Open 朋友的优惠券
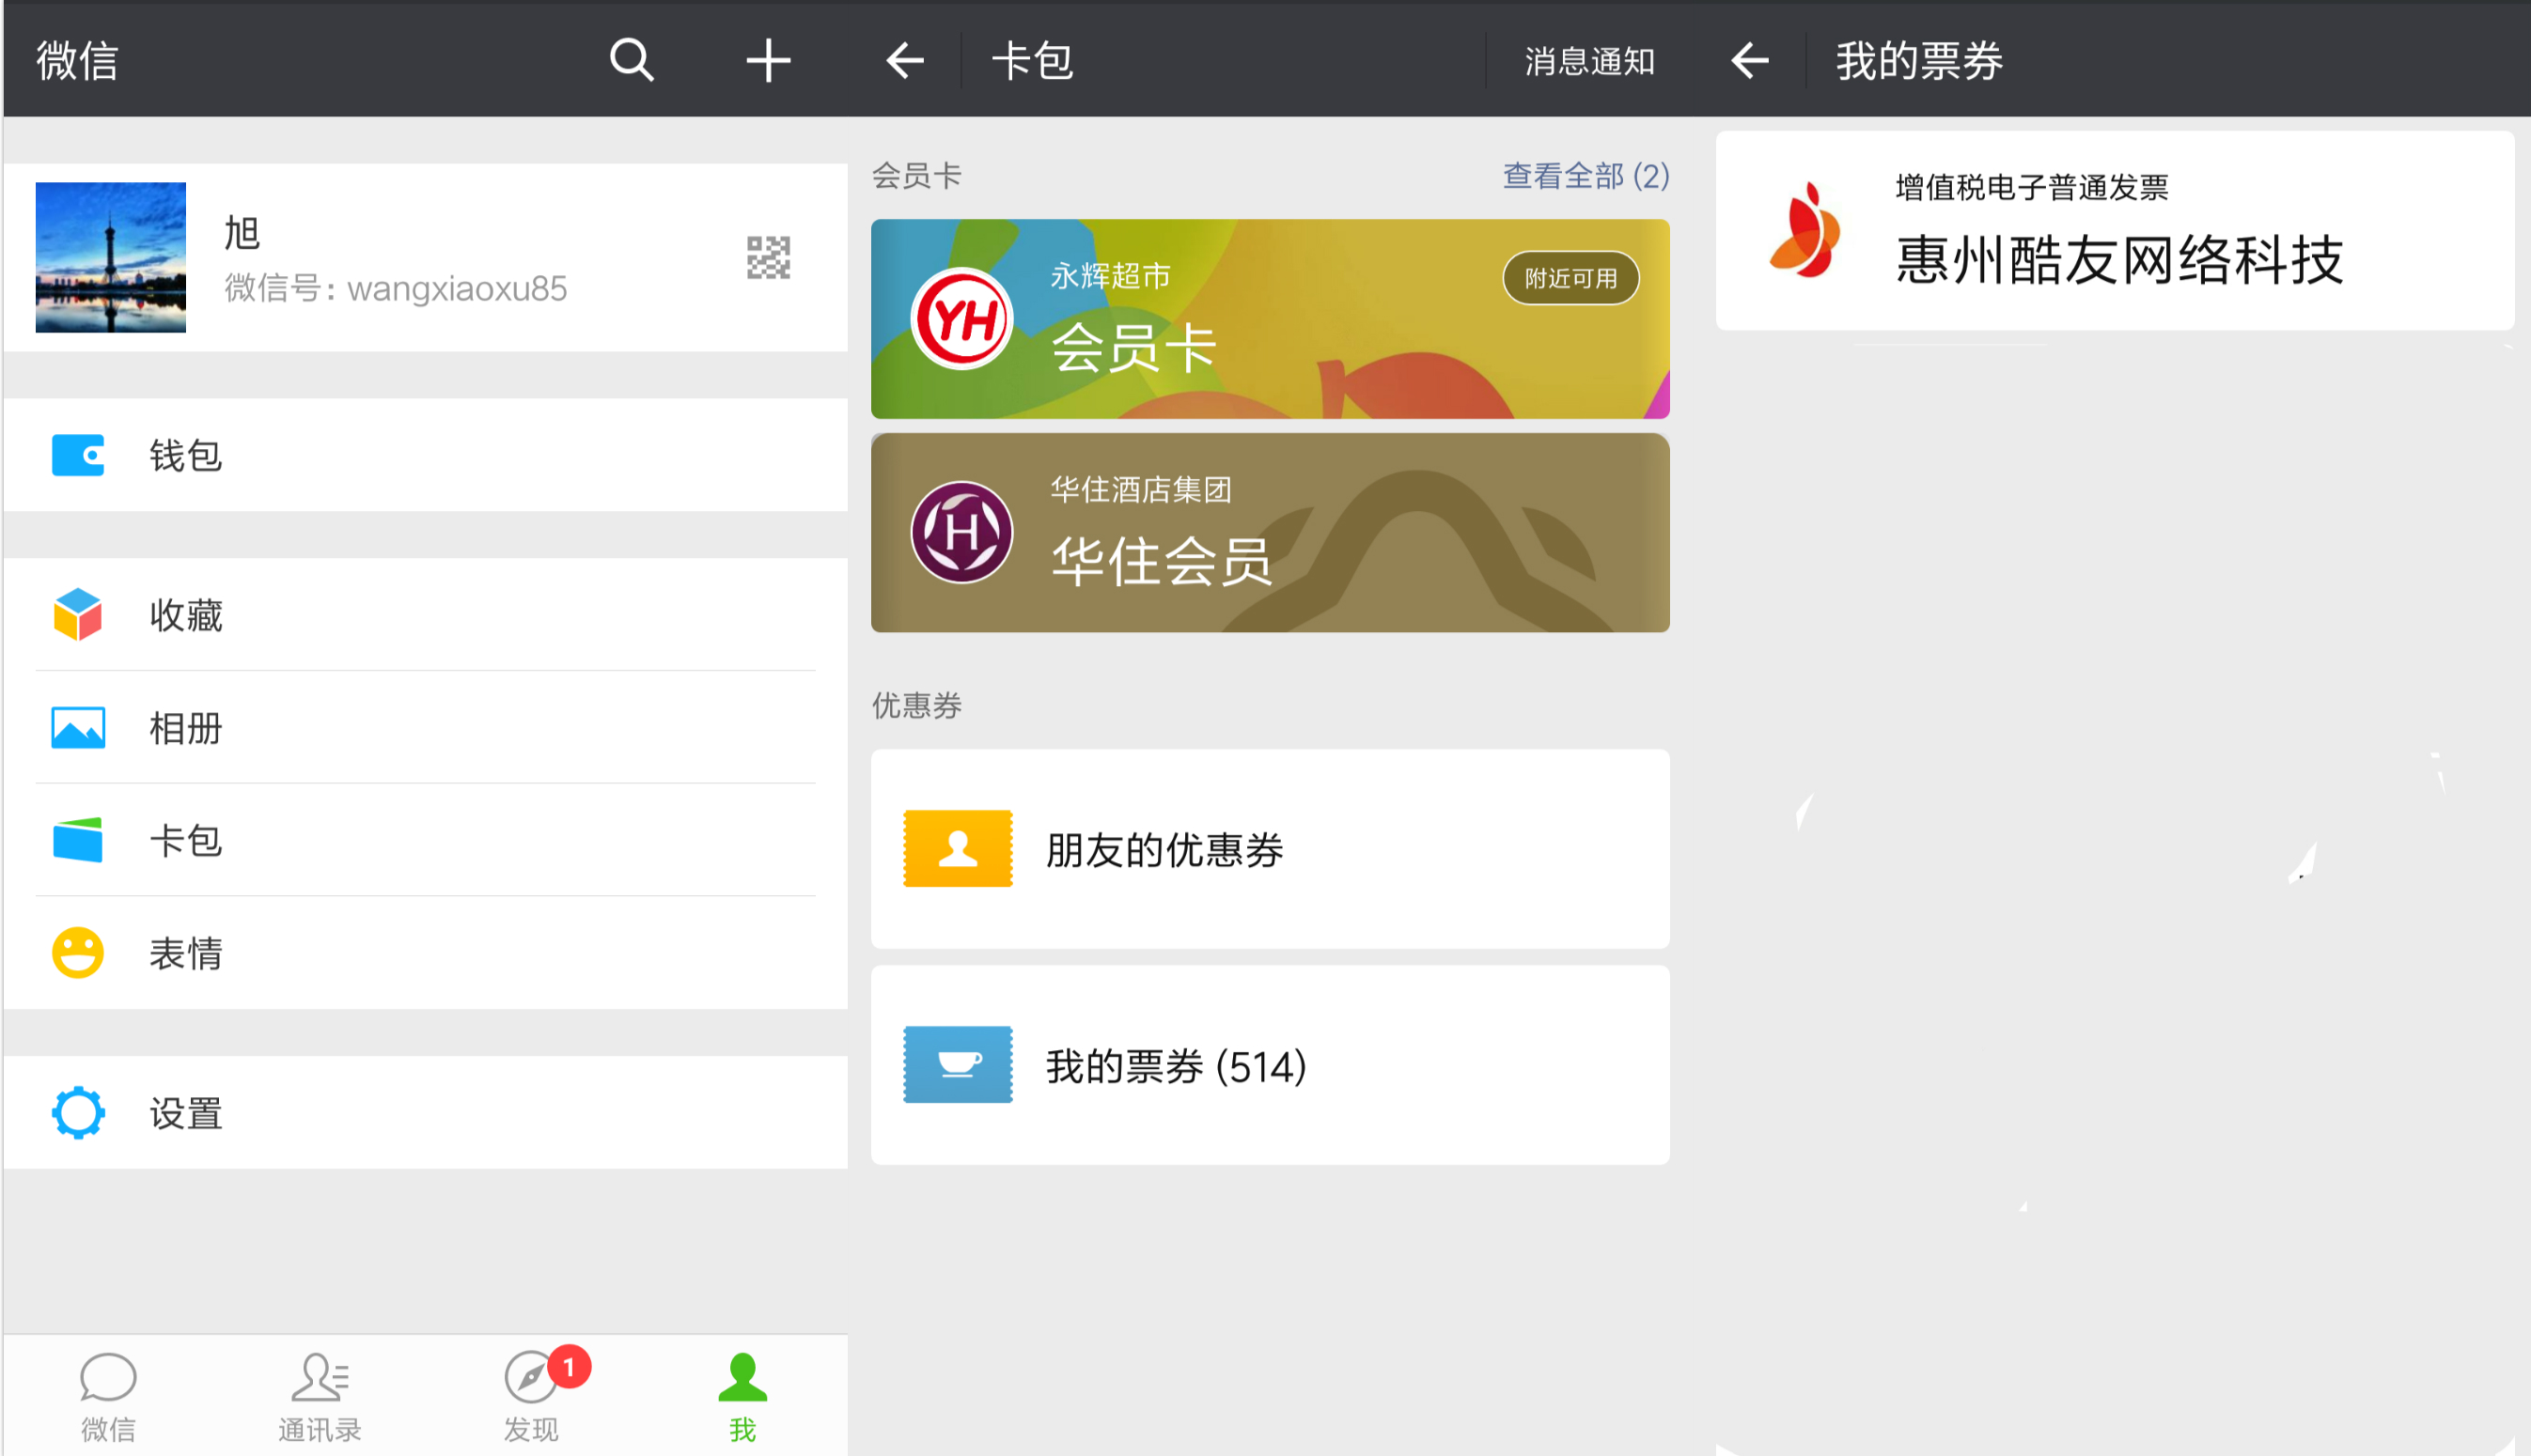 coord(1271,849)
